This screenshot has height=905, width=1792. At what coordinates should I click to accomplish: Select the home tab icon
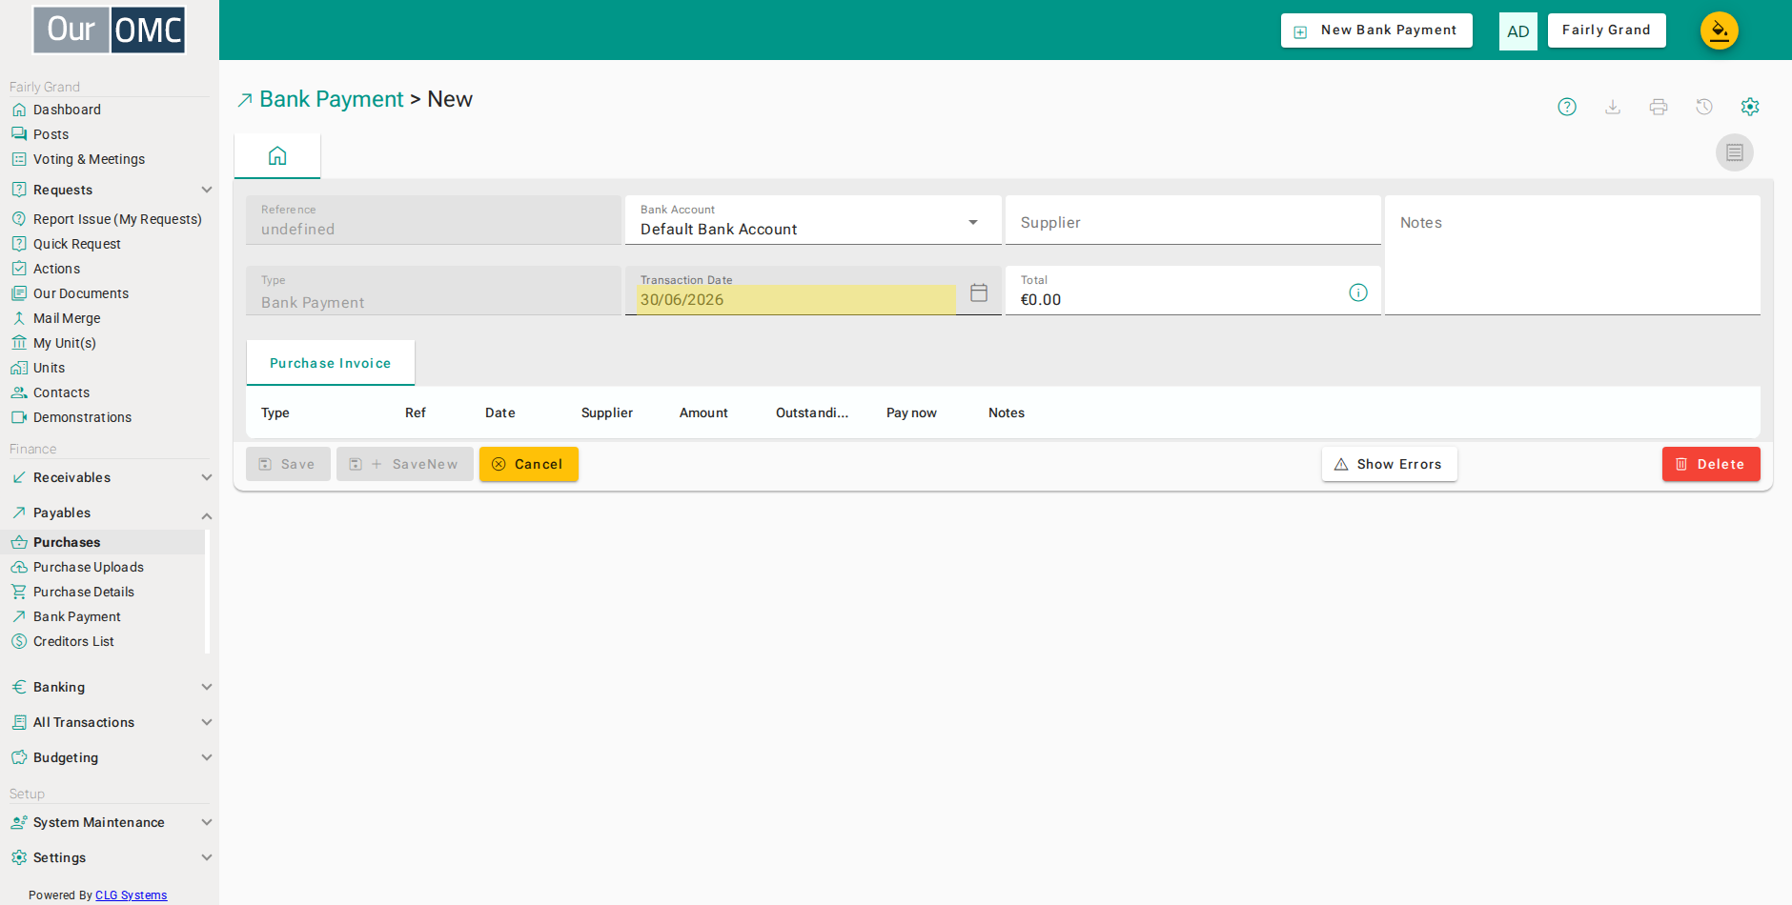pyautogui.click(x=277, y=155)
